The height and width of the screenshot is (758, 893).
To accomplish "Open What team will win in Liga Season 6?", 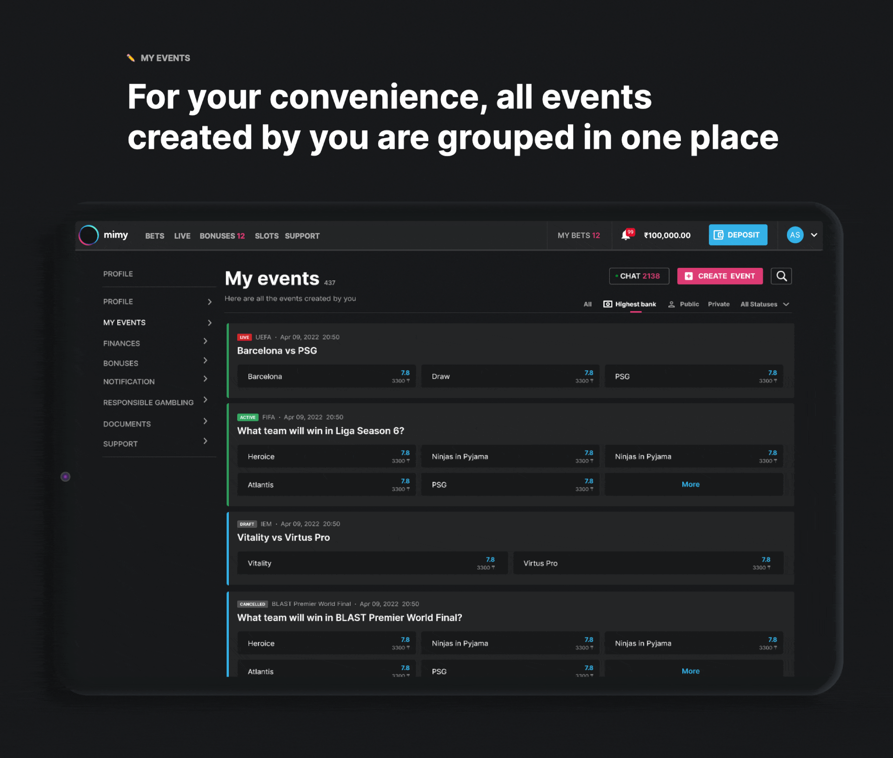I will [321, 431].
